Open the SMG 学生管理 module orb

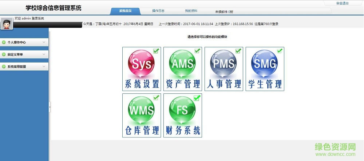265,64
